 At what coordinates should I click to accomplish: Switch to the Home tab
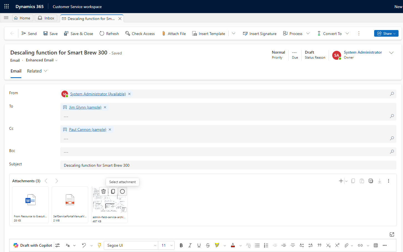click(22, 18)
